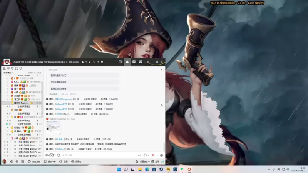Click the star favorite icon in title bar

click(x=90, y=62)
